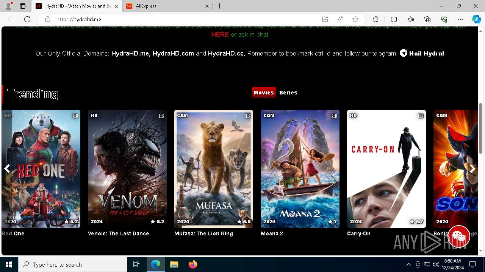
Task: Add this page to favorites star
Action: (355, 19)
